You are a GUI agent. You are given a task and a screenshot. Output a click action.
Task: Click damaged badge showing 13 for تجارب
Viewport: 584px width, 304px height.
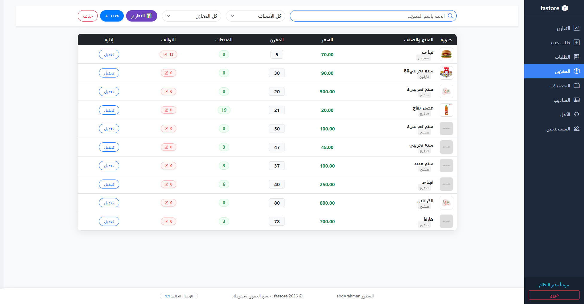point(168,54)
